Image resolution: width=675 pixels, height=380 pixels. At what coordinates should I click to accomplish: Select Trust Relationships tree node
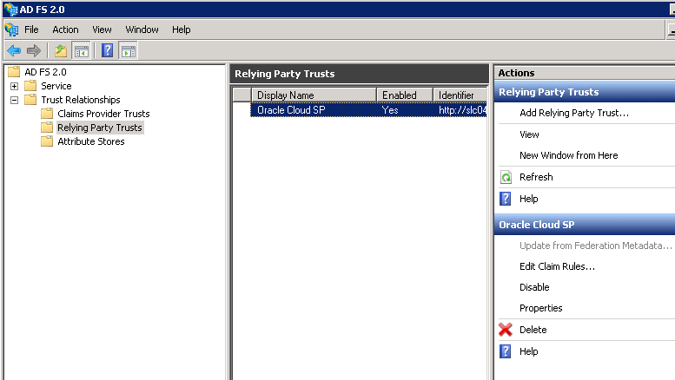click(81, 100)
